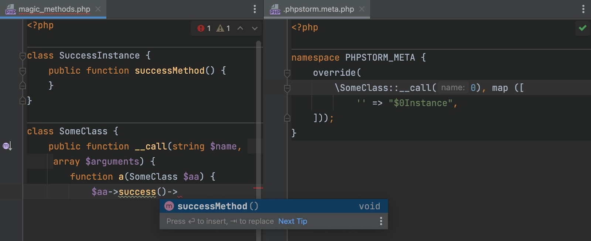
Task: Click 'PHPSTORM_META' namespace name
Action: [380, 57]
